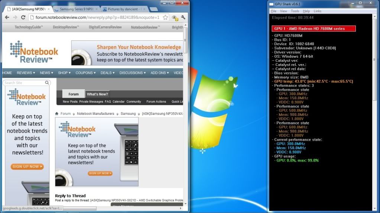
Task: Open the Calendar link
Action: [118, 101]
